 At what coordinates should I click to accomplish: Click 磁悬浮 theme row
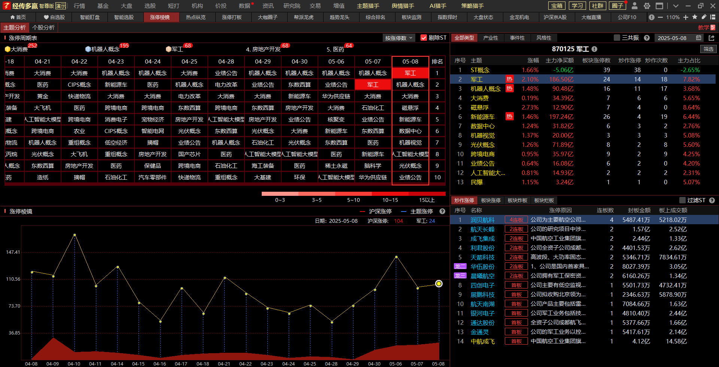(x=583, y=107)
